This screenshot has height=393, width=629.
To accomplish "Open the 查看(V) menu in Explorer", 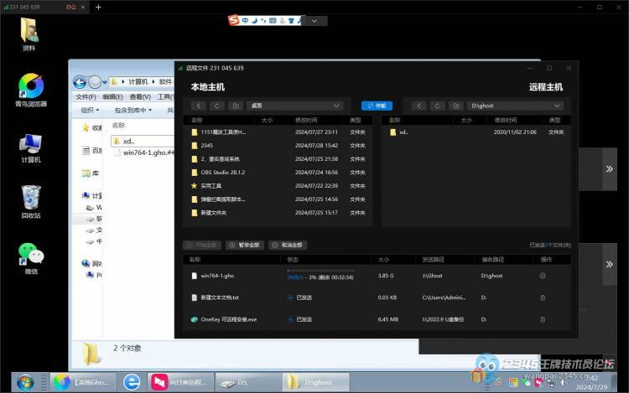I will pos(139,96).
